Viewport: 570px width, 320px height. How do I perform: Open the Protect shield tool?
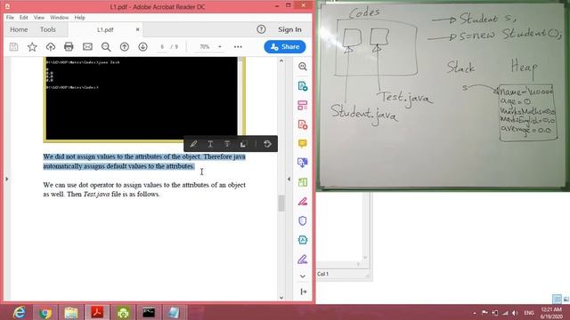tap(303, 220)
